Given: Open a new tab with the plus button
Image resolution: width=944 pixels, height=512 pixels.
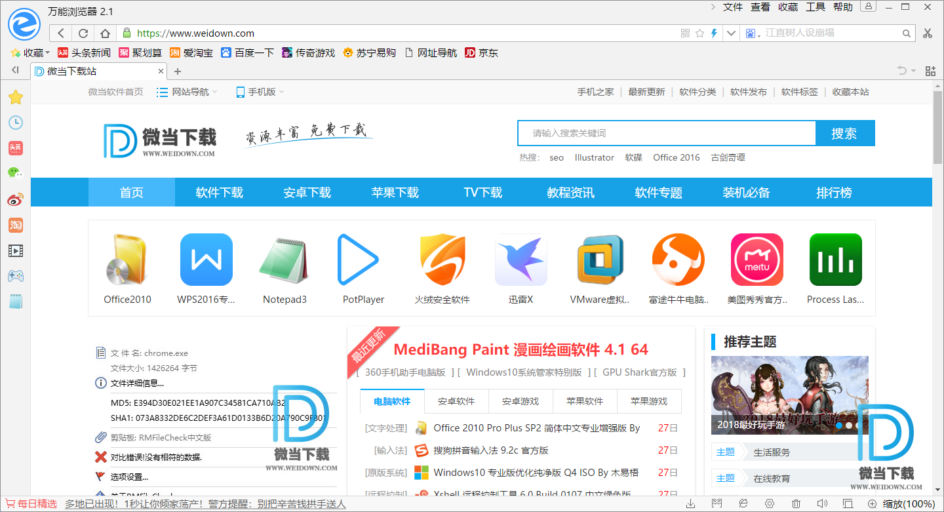Looking at the screenshot, I should (177, 71).
